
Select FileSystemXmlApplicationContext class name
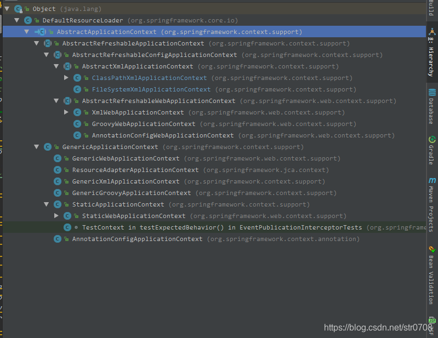point(151,89)
